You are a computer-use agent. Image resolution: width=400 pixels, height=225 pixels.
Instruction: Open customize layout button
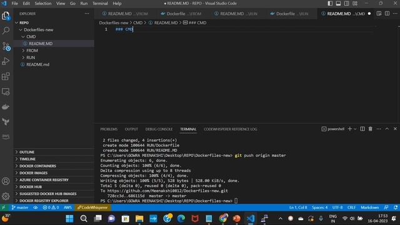[355, 3]
